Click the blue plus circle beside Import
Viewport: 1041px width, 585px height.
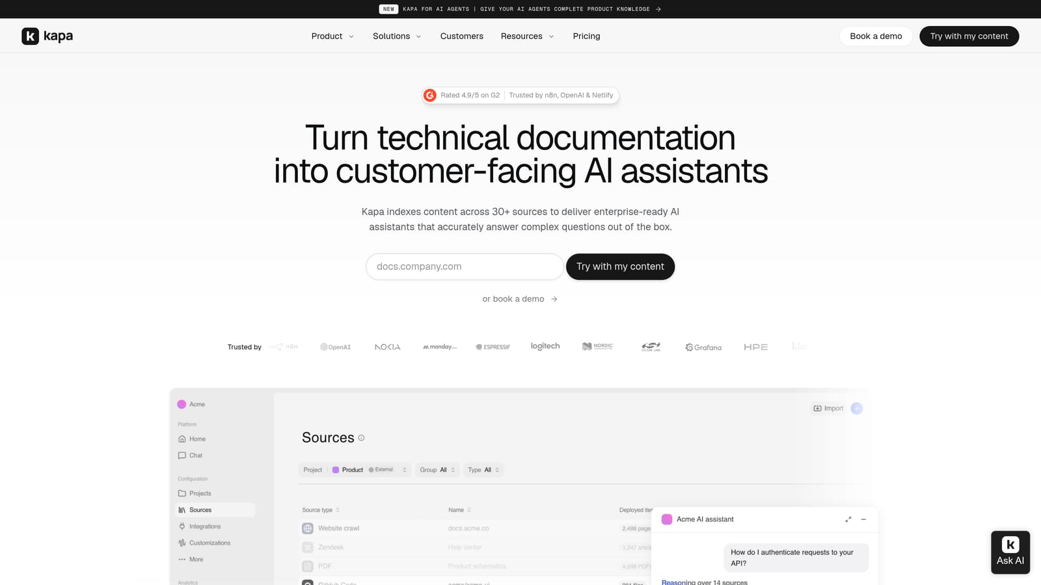[x=857, y=408]
